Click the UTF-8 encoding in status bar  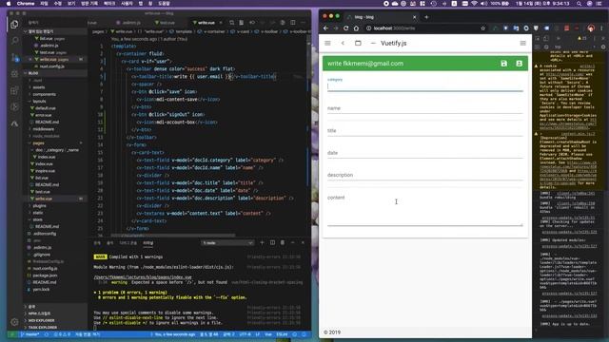[x=246, y=334]
